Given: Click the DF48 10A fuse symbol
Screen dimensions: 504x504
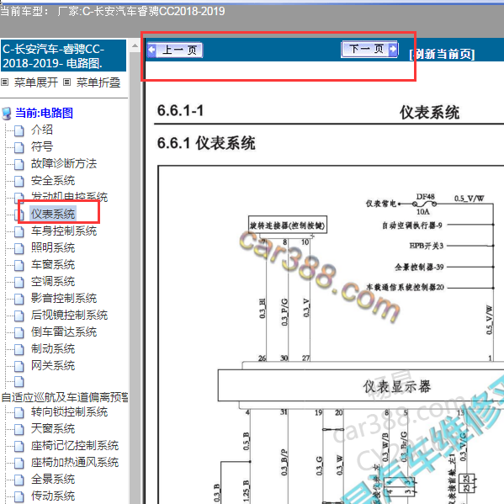Looking at the screenshot, I should point(425,204).
